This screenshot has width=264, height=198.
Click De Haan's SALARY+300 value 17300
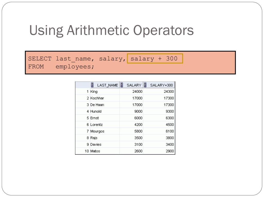coord(169,105)
